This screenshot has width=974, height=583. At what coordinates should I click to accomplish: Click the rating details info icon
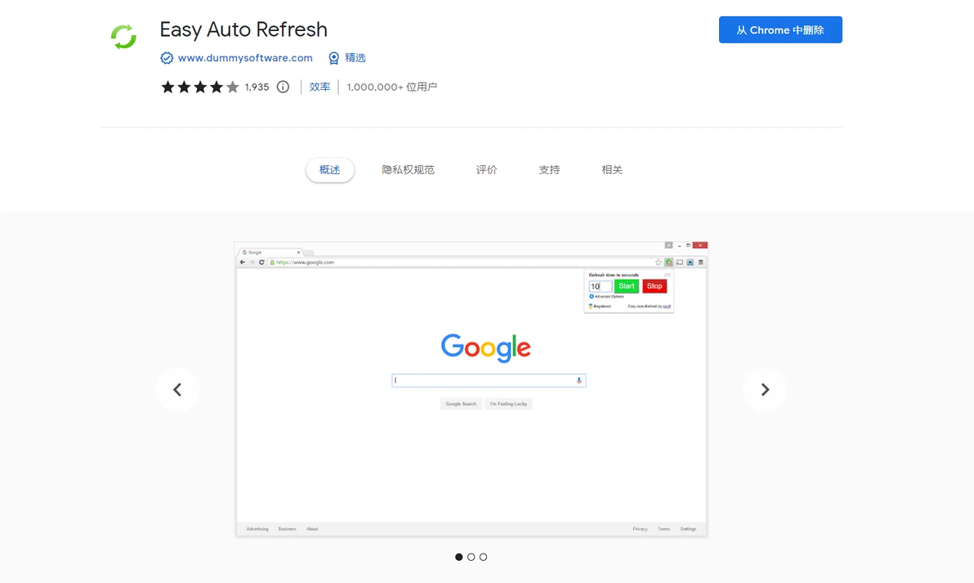point(282,86)
